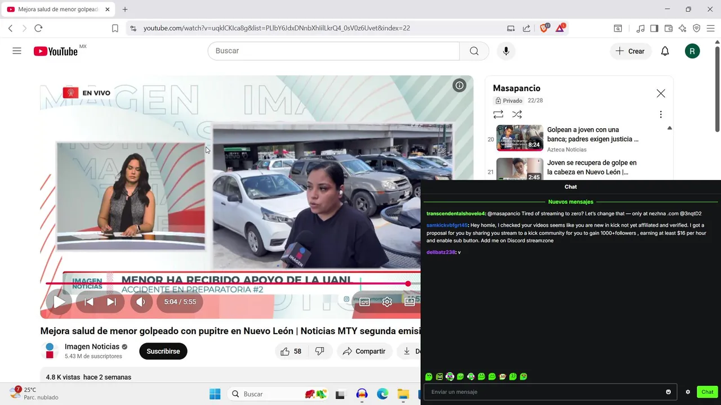Dislike the video

coord(320,352)
